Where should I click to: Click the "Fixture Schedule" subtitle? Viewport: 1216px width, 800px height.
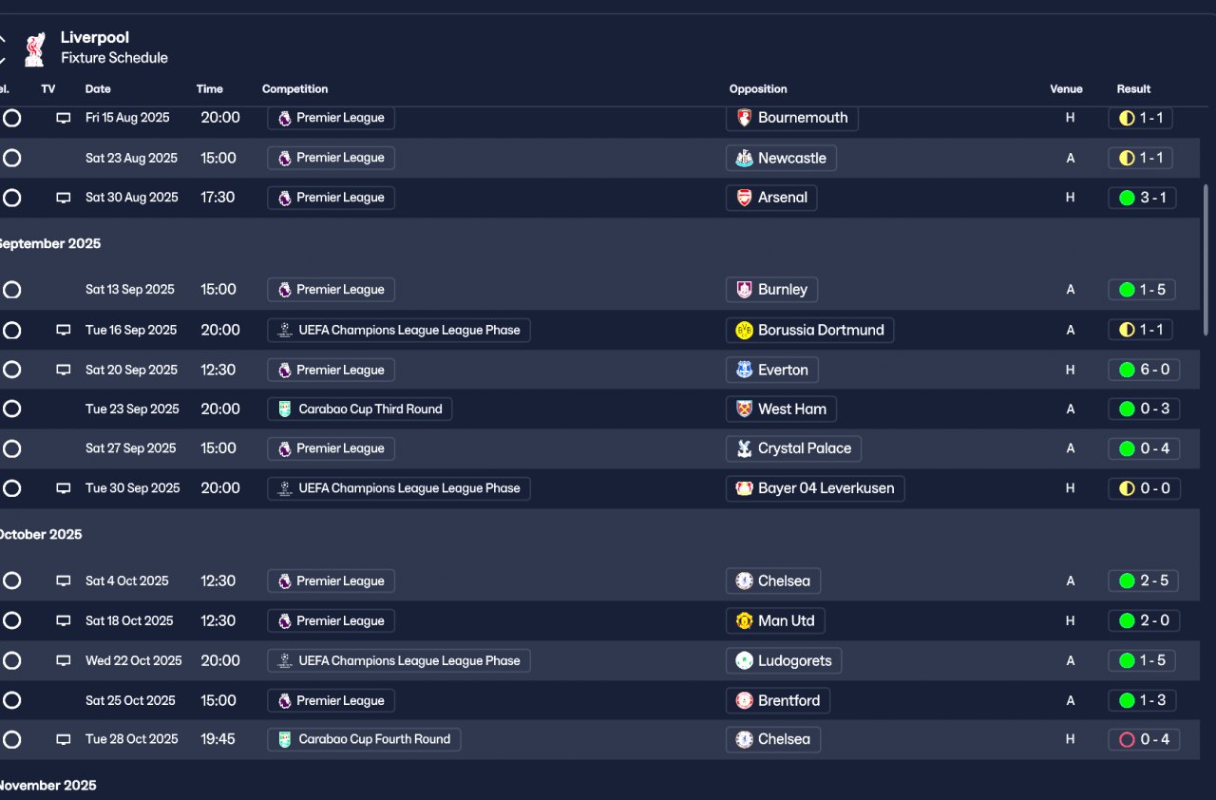coord(114,58)
